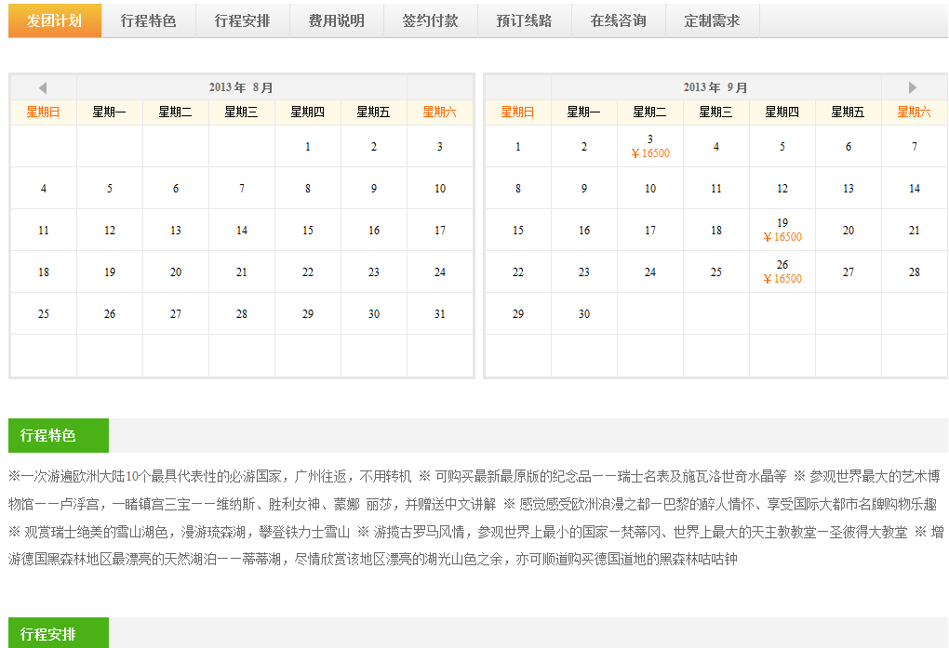Click the 2013年 8月 month header

[x=241, y=87]
